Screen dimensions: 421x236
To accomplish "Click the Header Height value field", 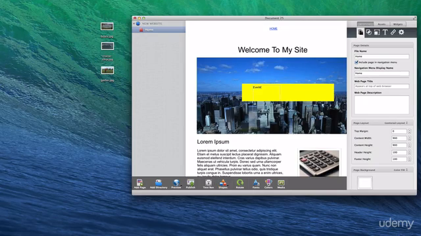I will pos(399,152).
